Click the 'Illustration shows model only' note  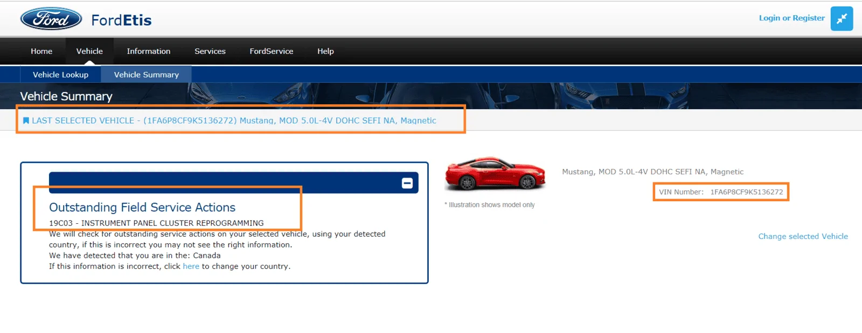click(x=490, y=205)
